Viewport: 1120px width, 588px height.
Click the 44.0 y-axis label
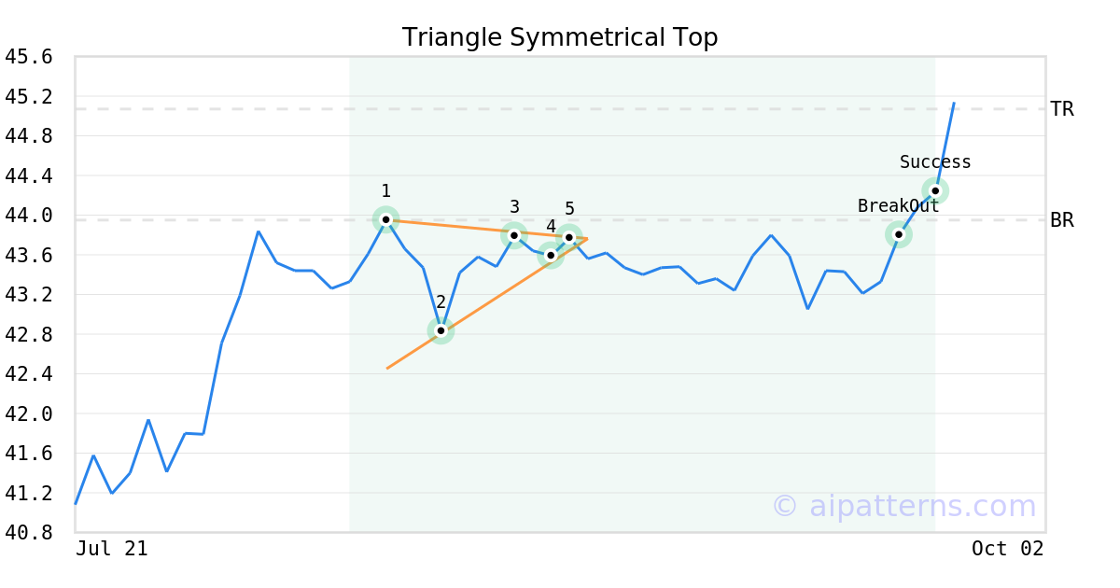(28, 216)
